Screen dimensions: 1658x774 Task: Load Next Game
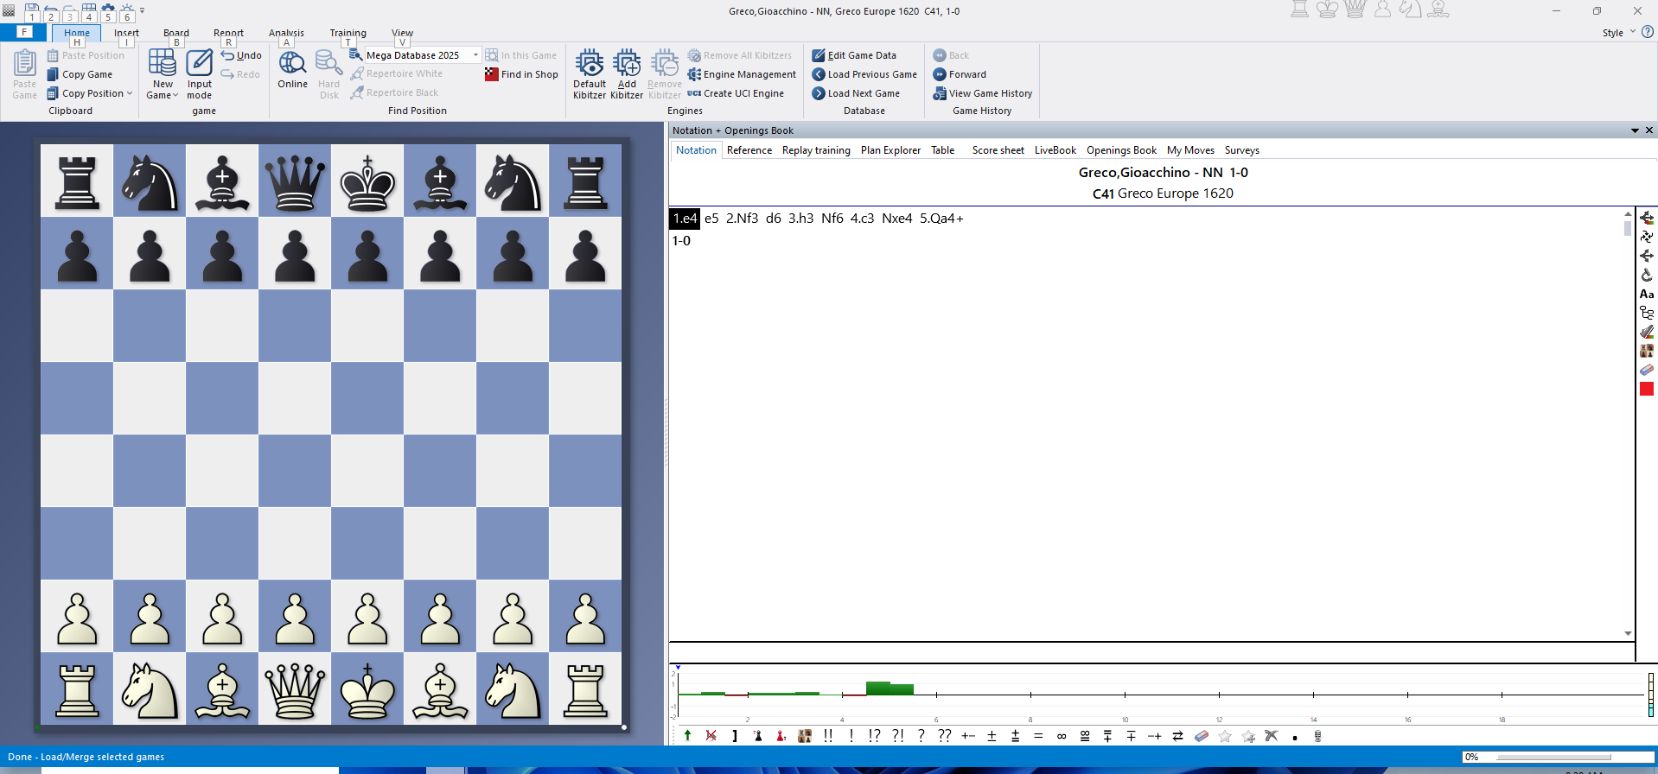tap(856, 93)
